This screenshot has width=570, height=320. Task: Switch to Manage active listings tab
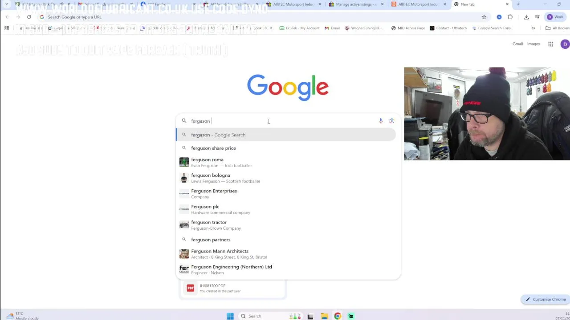point(356,4)
